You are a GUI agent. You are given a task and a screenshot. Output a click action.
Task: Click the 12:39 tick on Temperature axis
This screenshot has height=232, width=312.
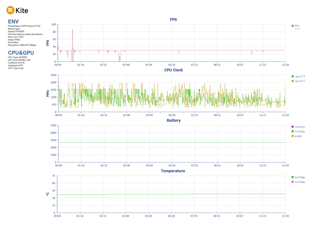point(285,216)
